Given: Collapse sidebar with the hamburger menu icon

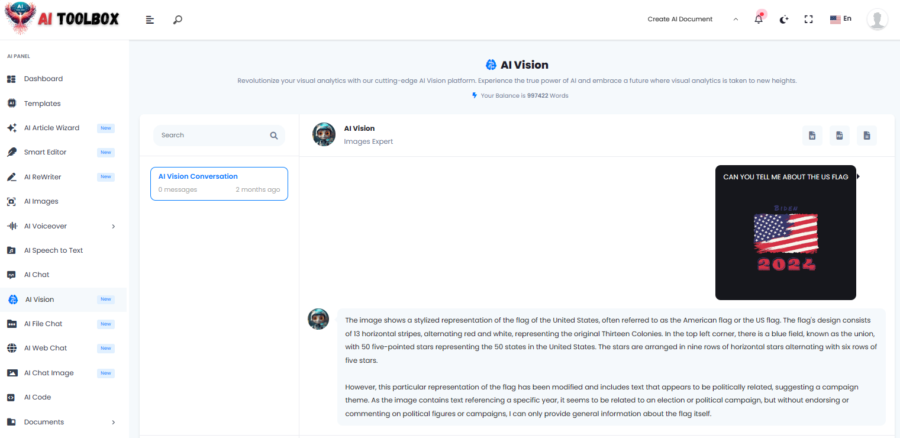Looking at the screenshot, I should tap(150, 20).
